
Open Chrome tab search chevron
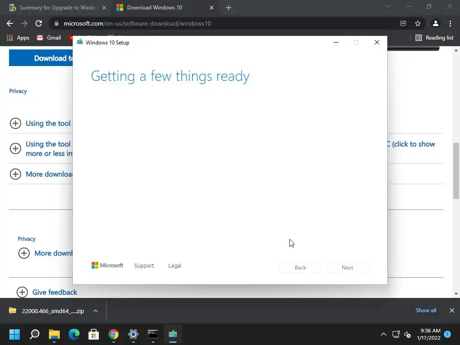point(388,6)
